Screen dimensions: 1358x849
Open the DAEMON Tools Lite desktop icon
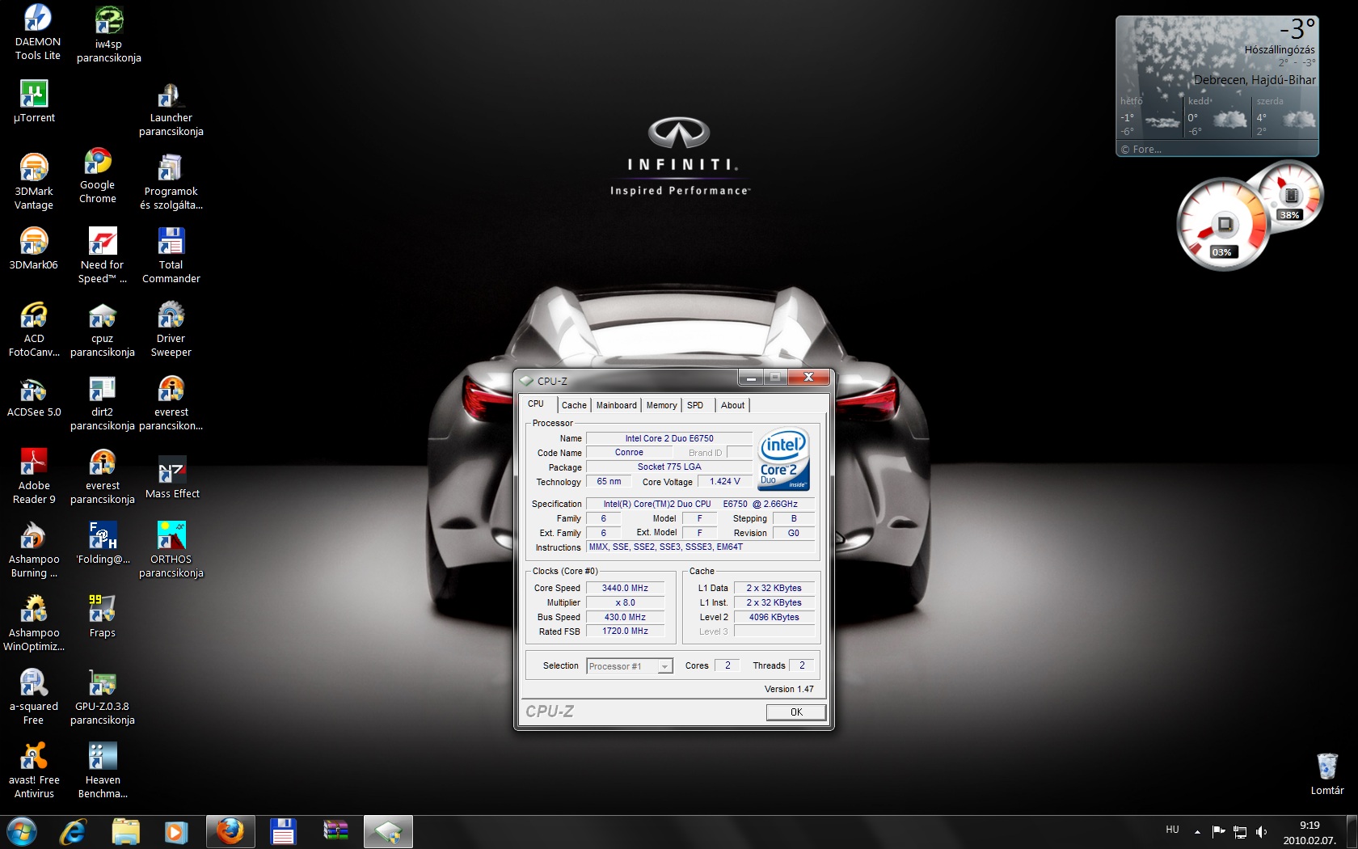(x=37, y=32)
